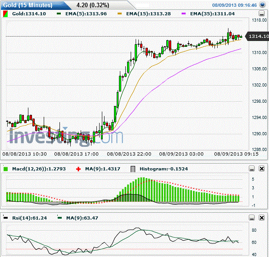Minimize the MACD indicator panel
This screenshot has height=257, width=269.
(x=252, y=169)
